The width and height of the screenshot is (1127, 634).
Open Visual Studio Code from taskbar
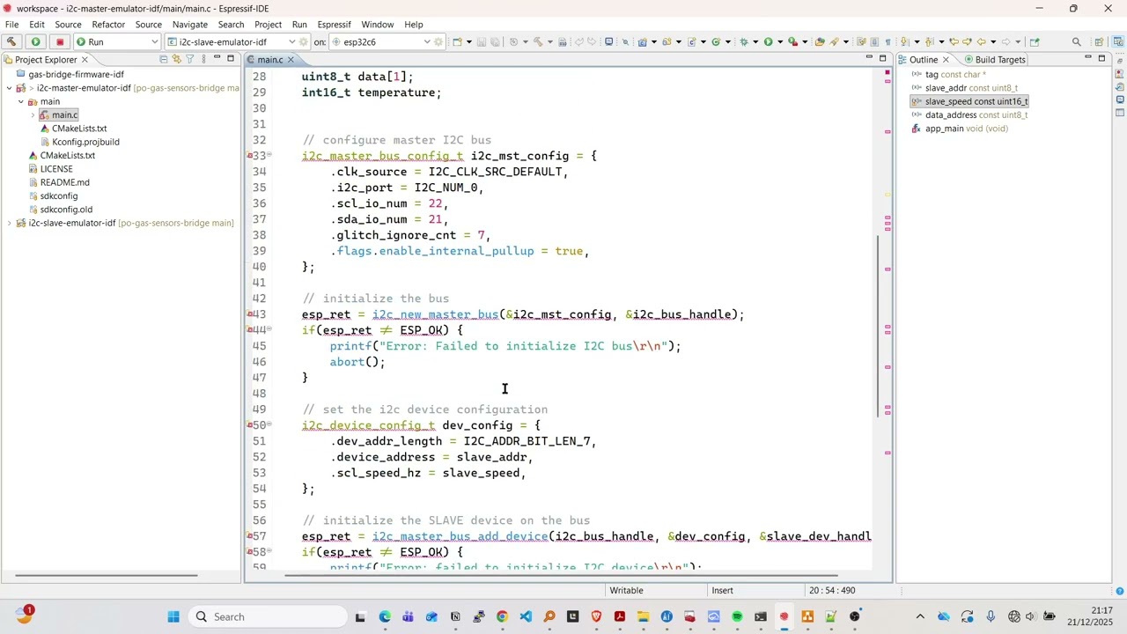tap(526, 616)
